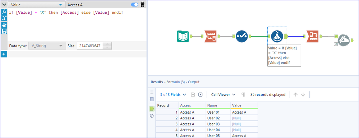Select the Cross Tab tool after the Formula

tap(312, 36)
